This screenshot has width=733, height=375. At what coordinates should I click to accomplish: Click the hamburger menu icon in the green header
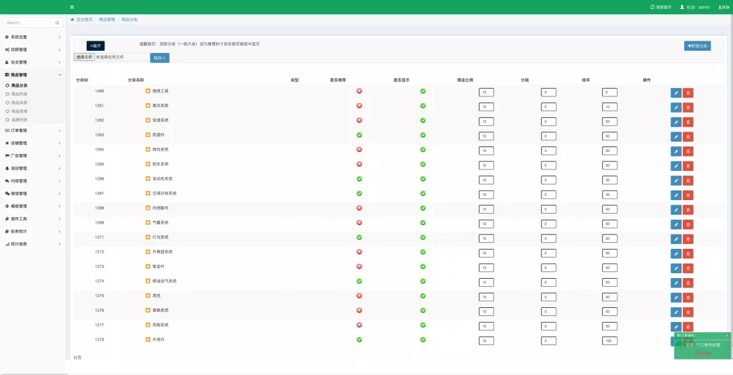pos(71,7)
